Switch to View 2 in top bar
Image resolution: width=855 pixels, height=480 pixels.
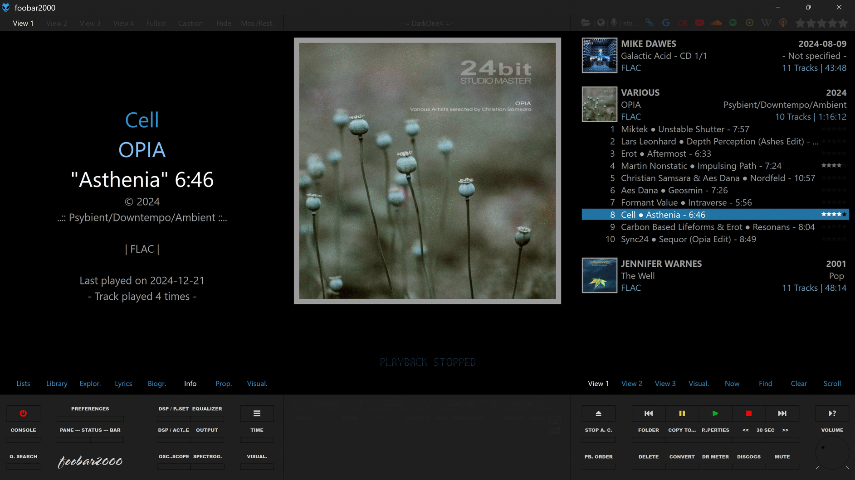[57, 23]
